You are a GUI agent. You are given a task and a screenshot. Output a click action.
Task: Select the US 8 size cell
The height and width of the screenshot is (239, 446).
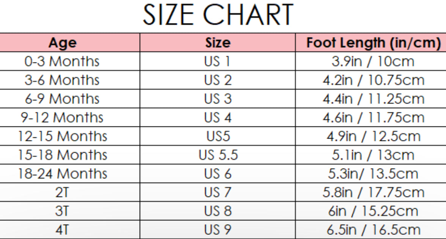click(x=217, y=211)
